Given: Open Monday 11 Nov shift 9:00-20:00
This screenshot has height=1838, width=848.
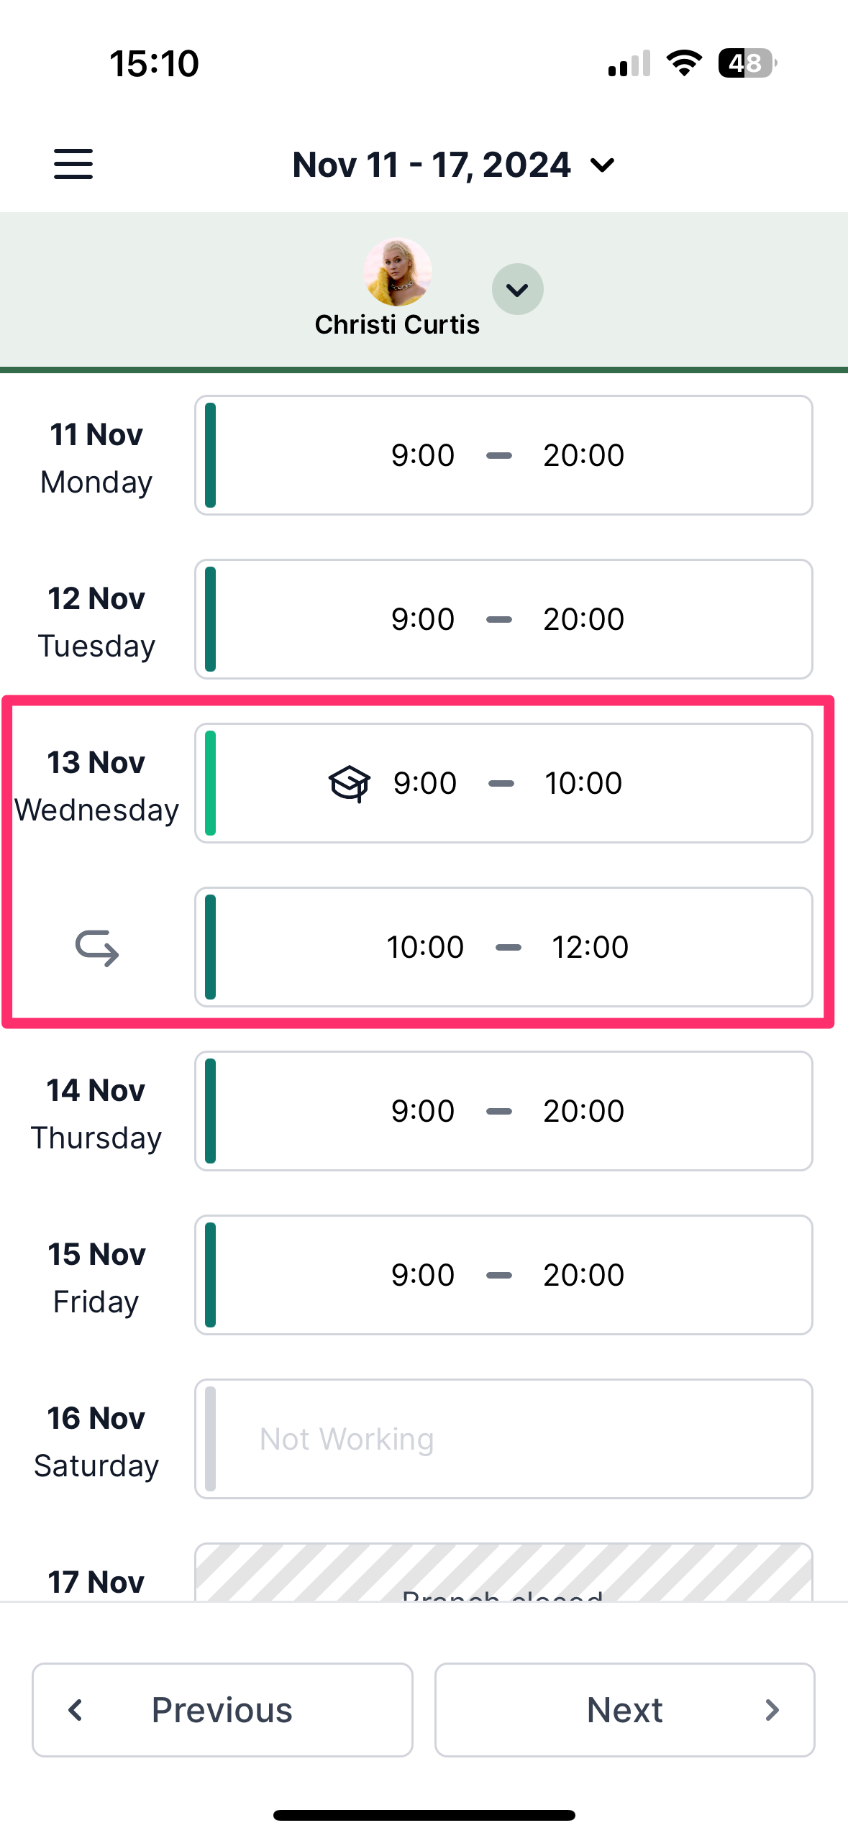Looking at the screenshot, I should pos(503,455).
